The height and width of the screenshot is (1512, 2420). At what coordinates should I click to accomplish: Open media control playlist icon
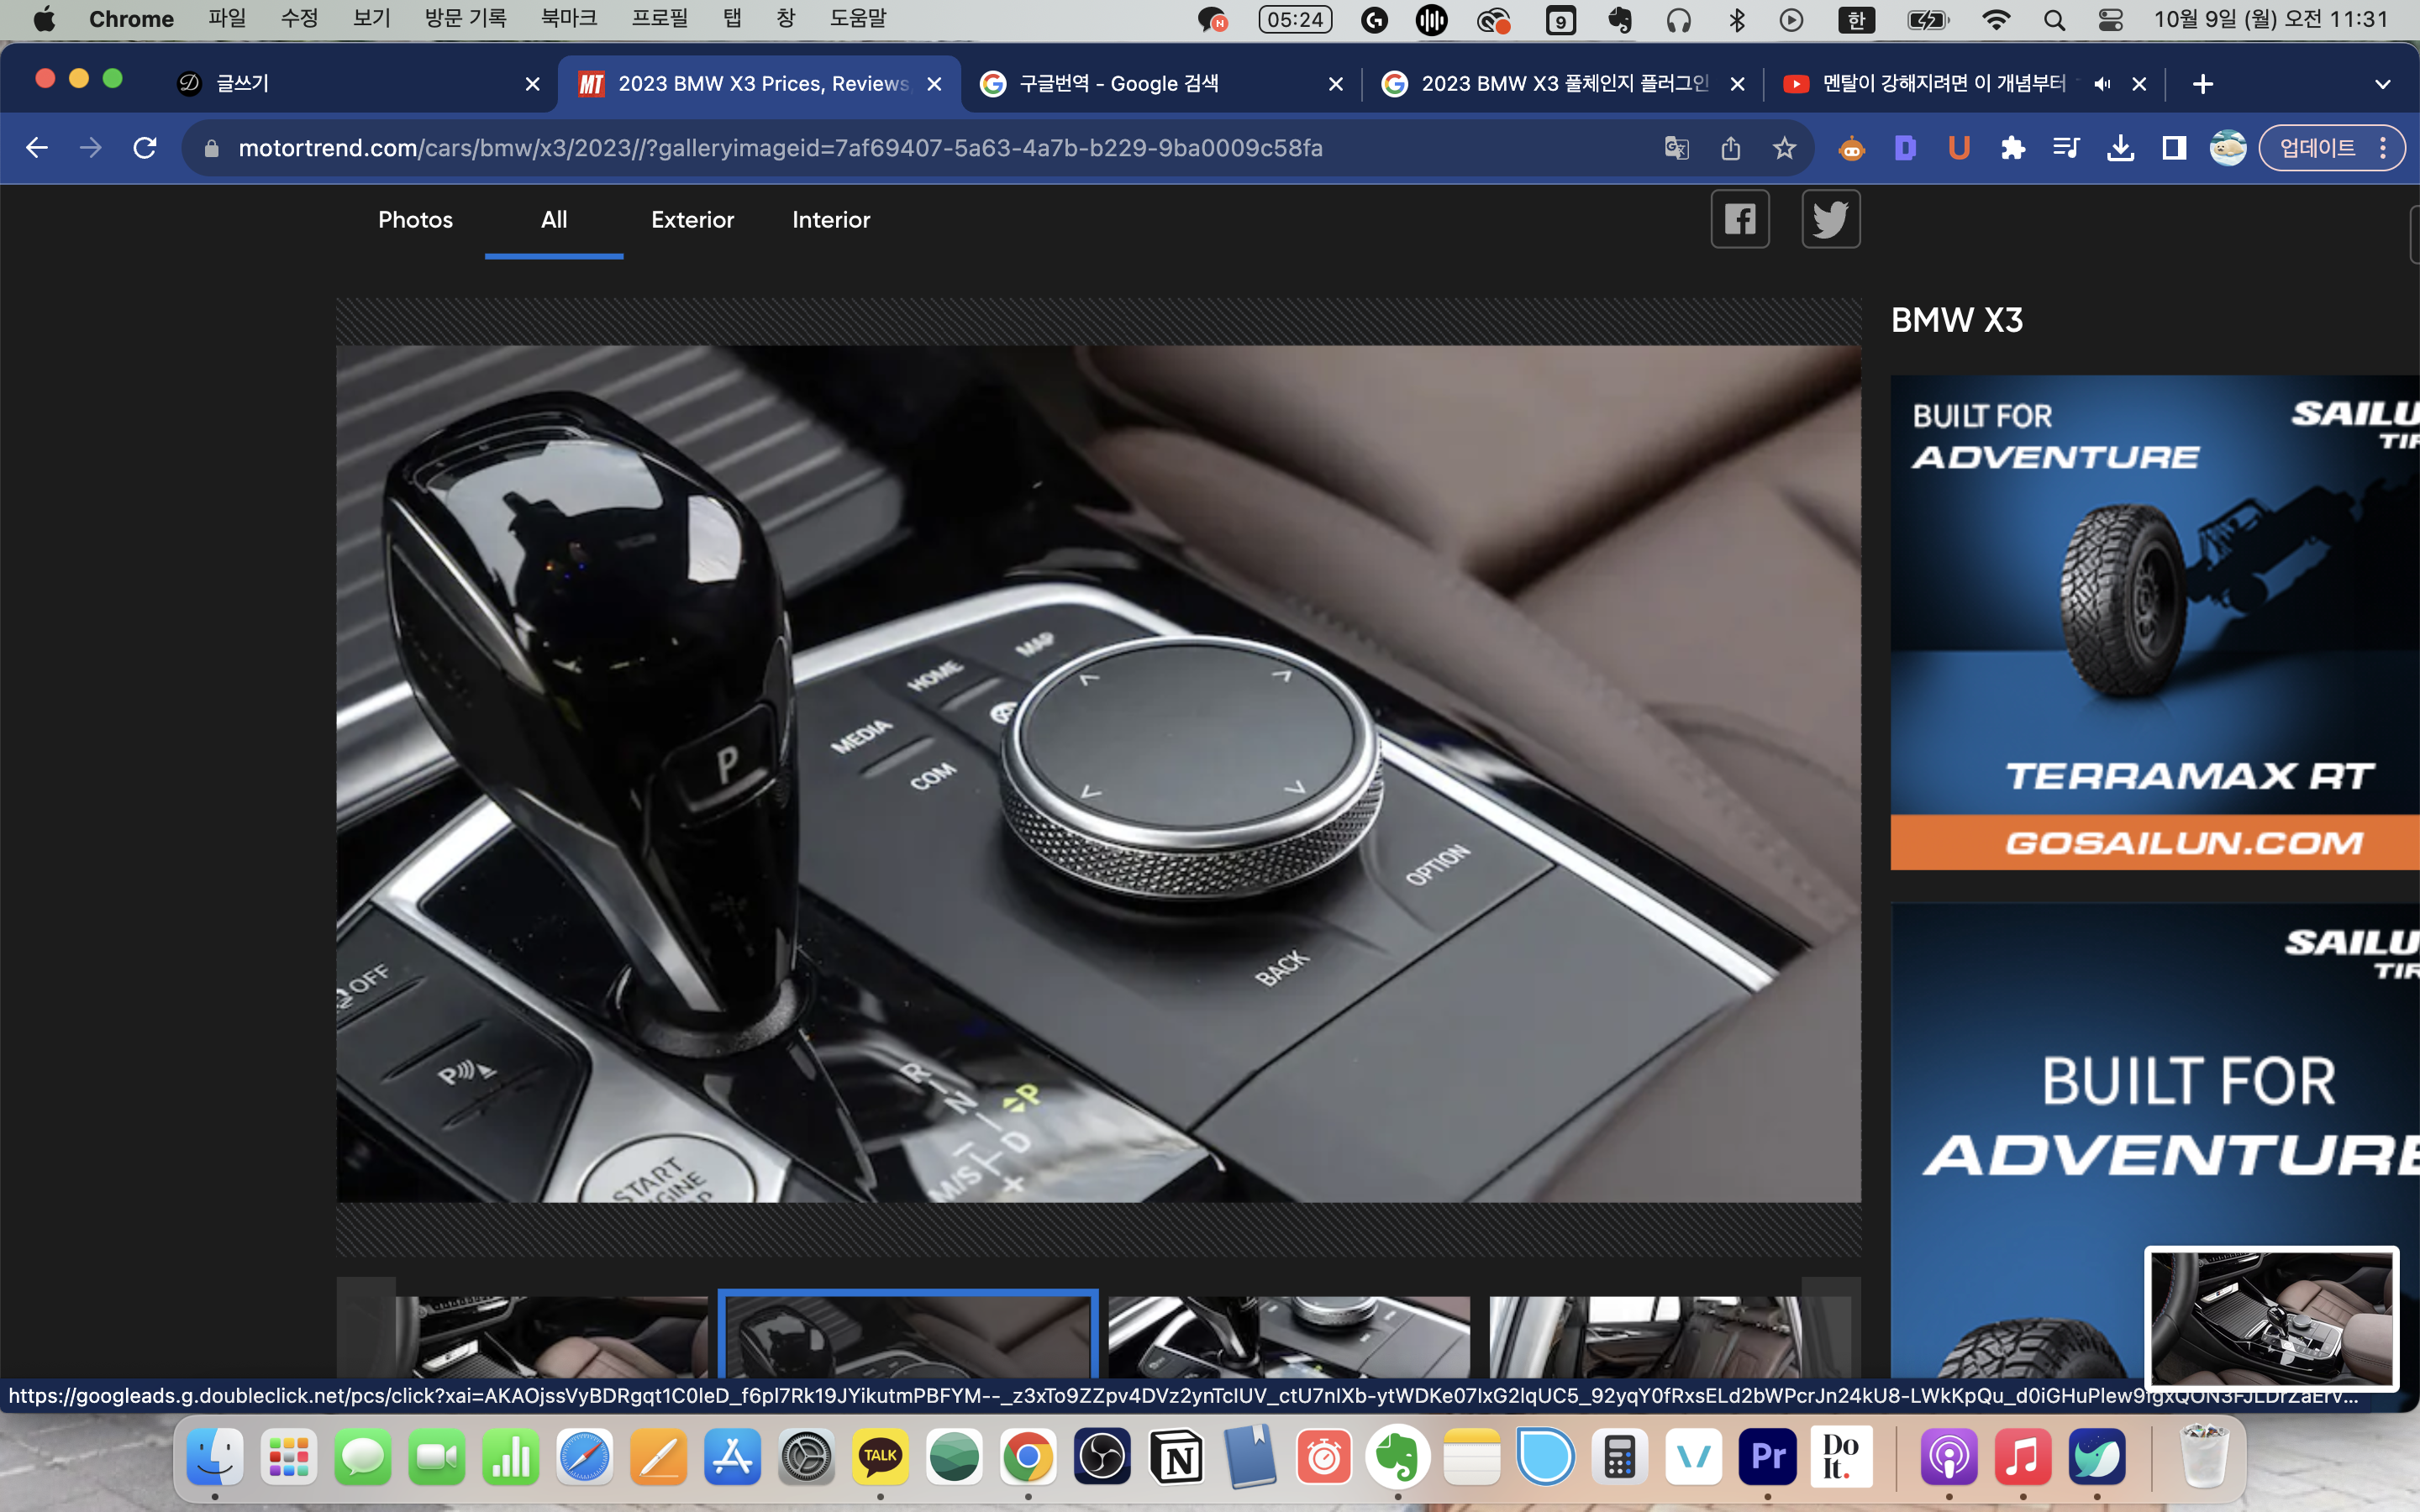[2066, 148]
